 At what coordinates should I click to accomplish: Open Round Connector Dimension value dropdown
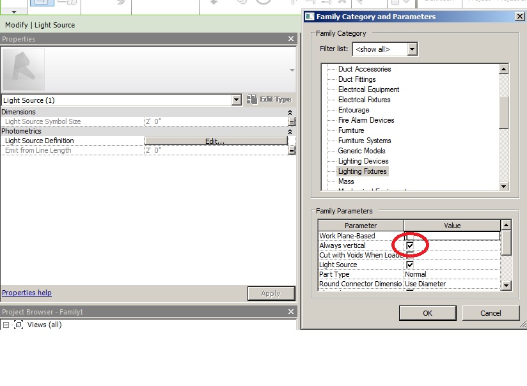452,284
